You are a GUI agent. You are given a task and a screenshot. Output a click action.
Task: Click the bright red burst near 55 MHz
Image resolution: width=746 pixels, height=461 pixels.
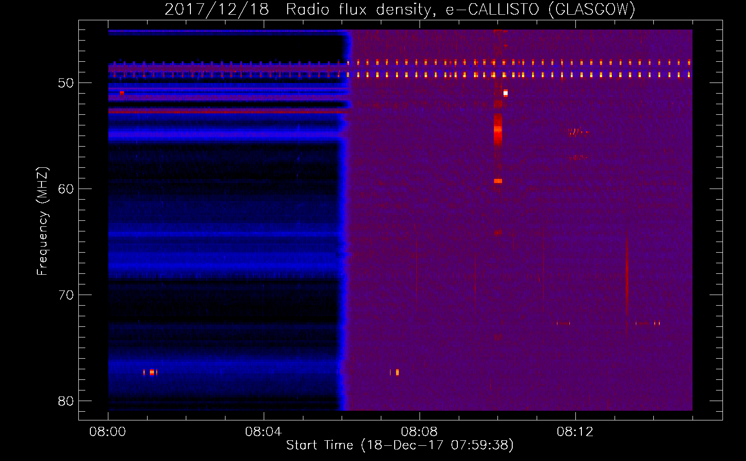coord(497,130)
